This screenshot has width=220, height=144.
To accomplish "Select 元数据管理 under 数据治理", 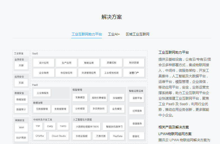I will coord(42,109).
